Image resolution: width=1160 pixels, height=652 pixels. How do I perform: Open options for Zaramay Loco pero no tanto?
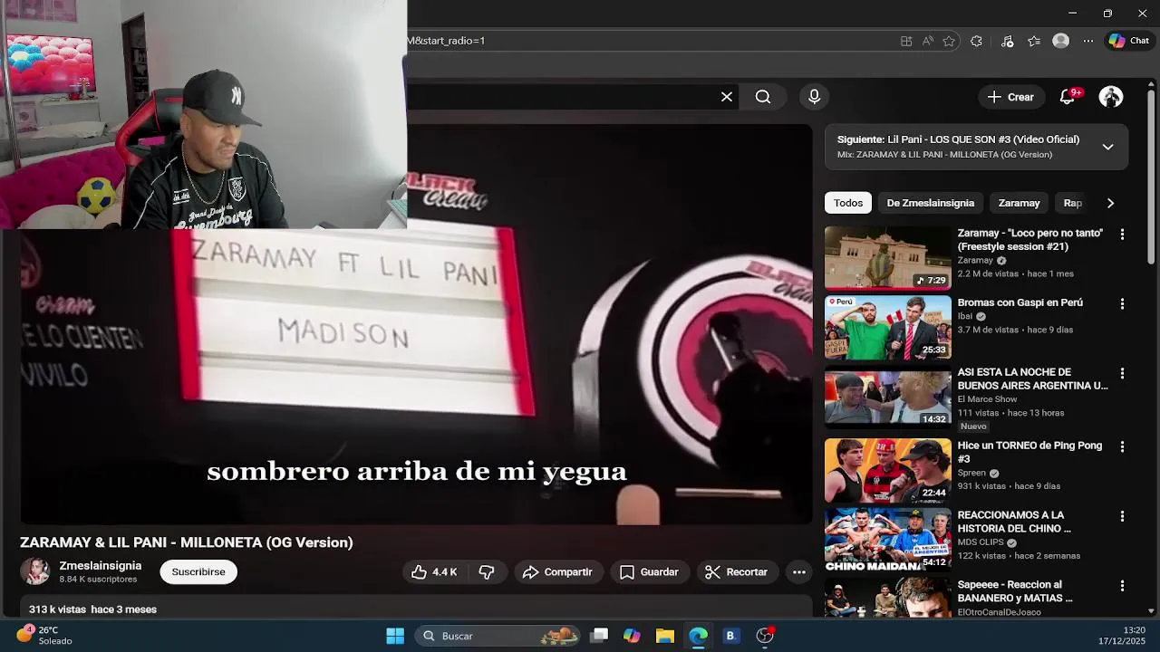(x=1122, y=235)
